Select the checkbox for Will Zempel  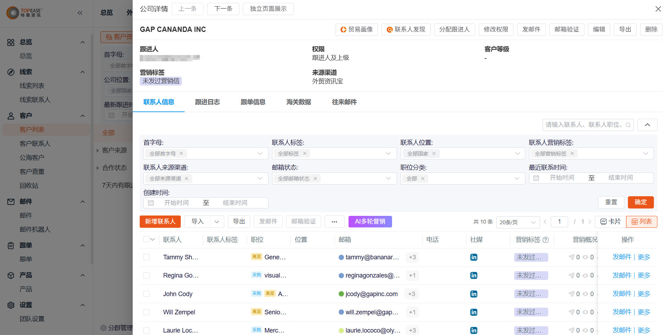click(x=146, y=312)
